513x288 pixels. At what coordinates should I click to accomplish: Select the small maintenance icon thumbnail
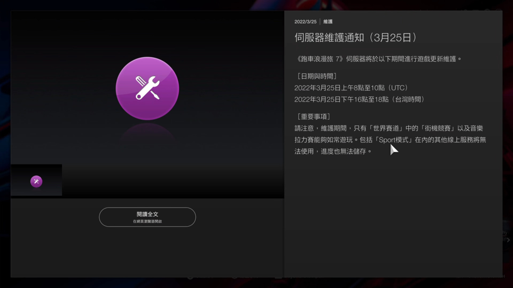click(36, 180)
